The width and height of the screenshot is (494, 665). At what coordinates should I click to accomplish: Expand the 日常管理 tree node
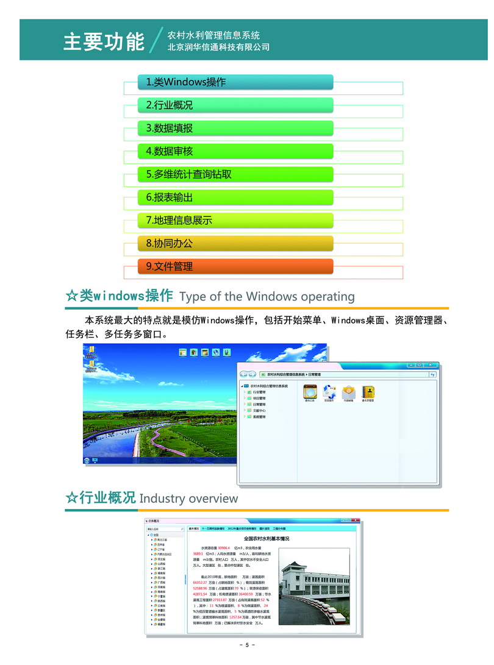[245, 404]
